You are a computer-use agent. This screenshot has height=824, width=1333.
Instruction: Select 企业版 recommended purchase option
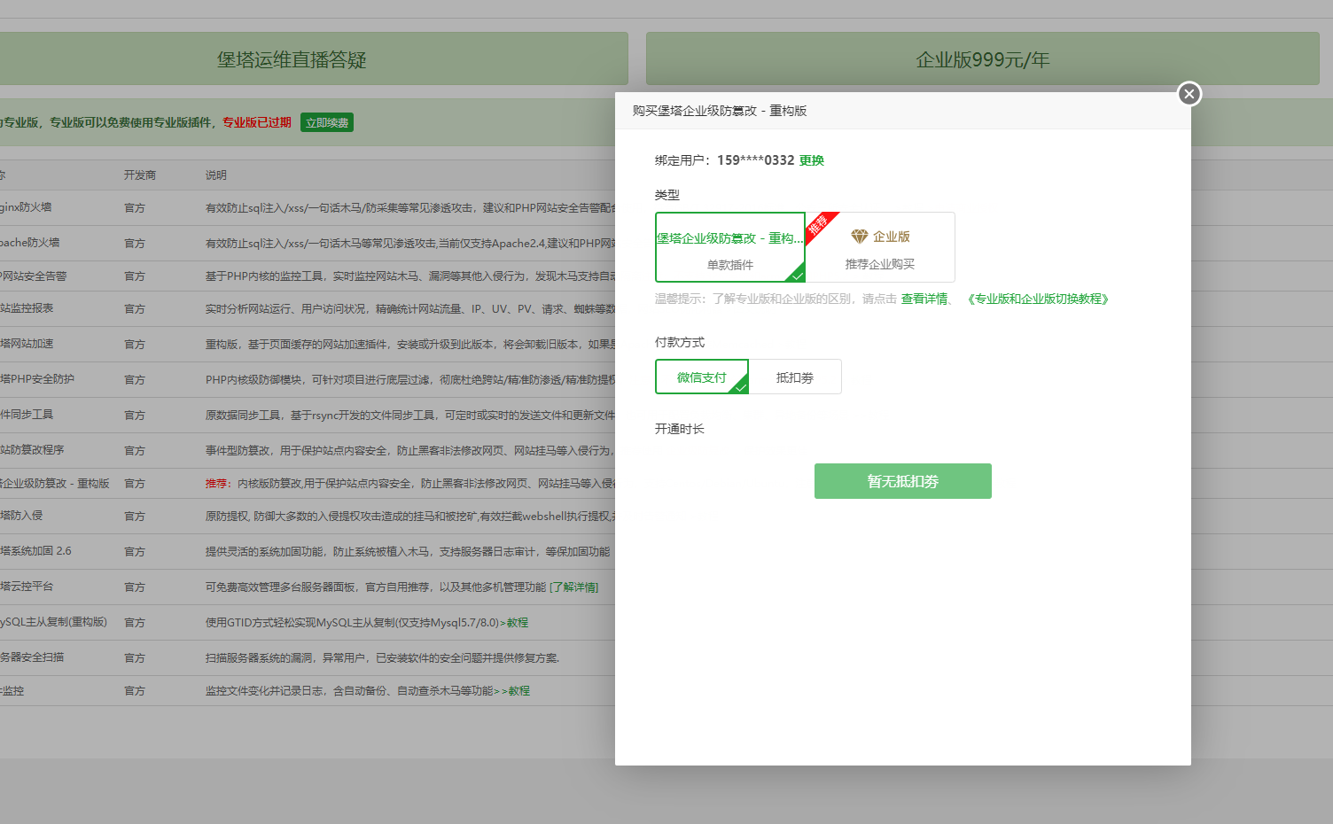pos(880,247)
